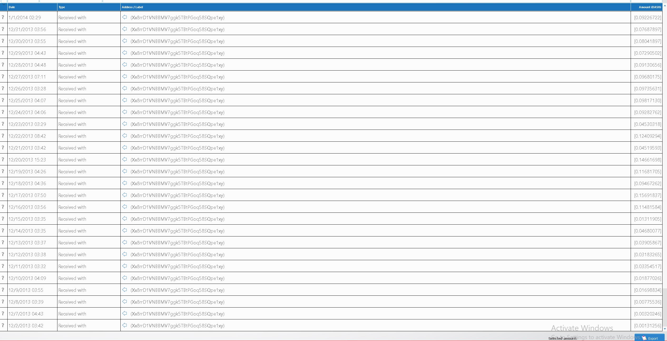Select the amount [0.00775536]
This screenshot has width=667, height=341.
coord(648,302)
